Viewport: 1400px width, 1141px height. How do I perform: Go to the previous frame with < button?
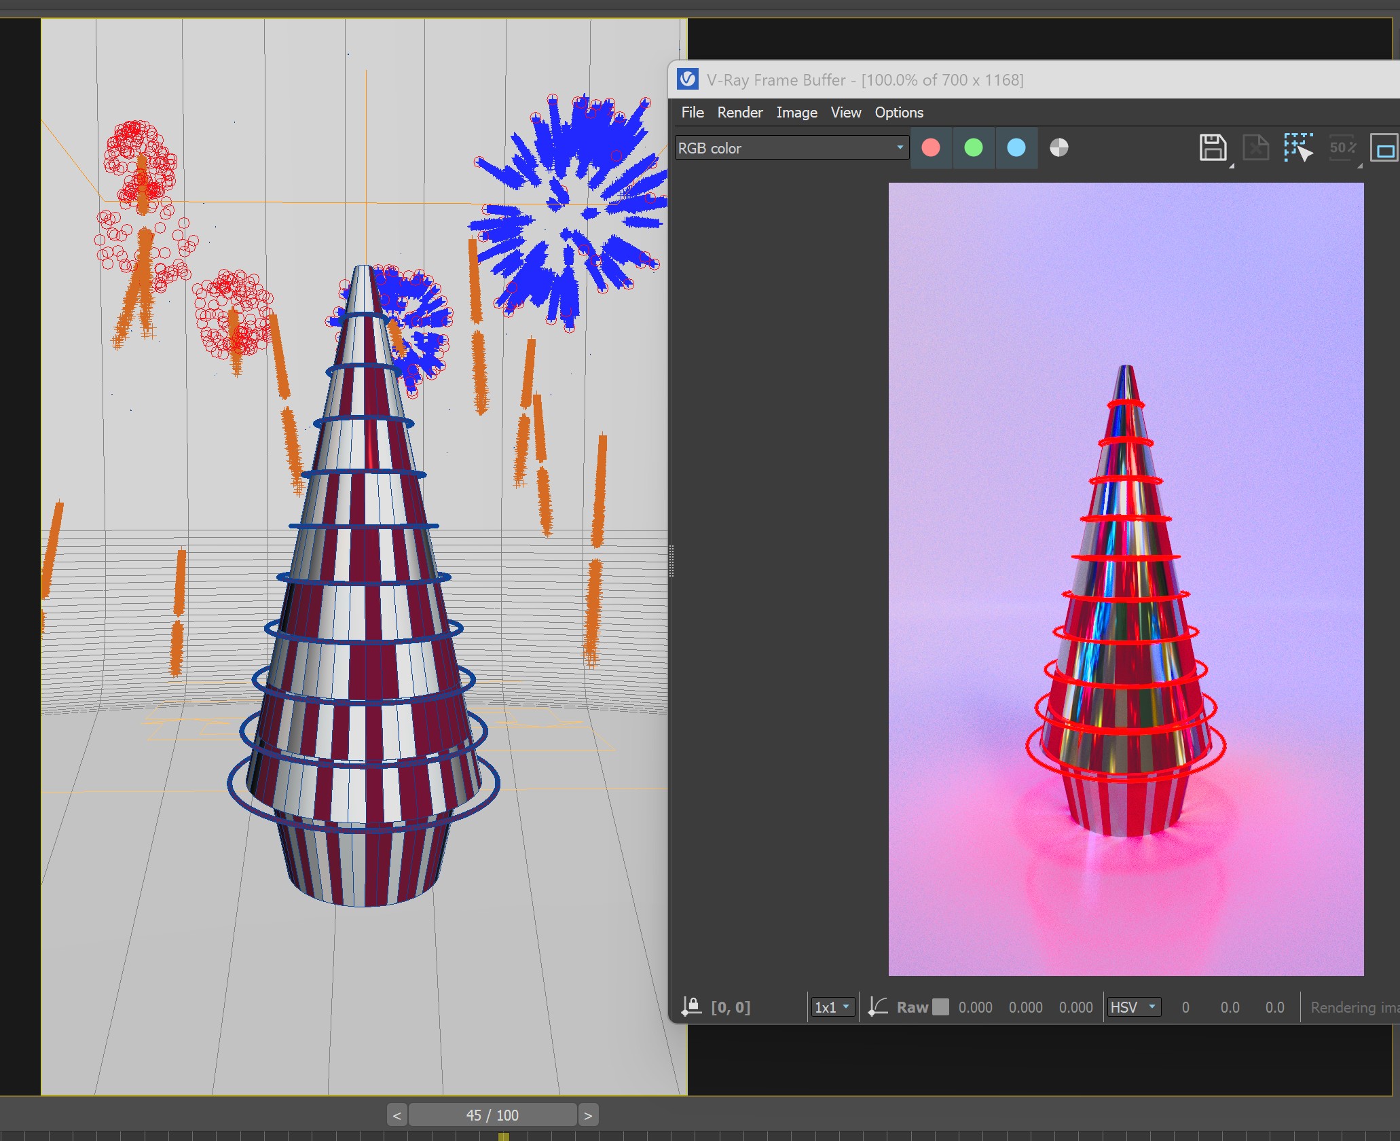point(397,1115)
